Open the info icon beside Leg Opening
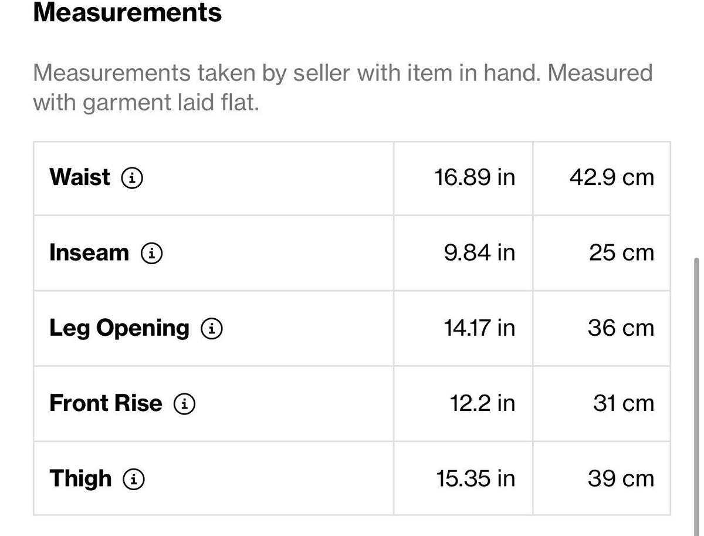The width and height of the screenshot is (704, 536). pos(212,329)
